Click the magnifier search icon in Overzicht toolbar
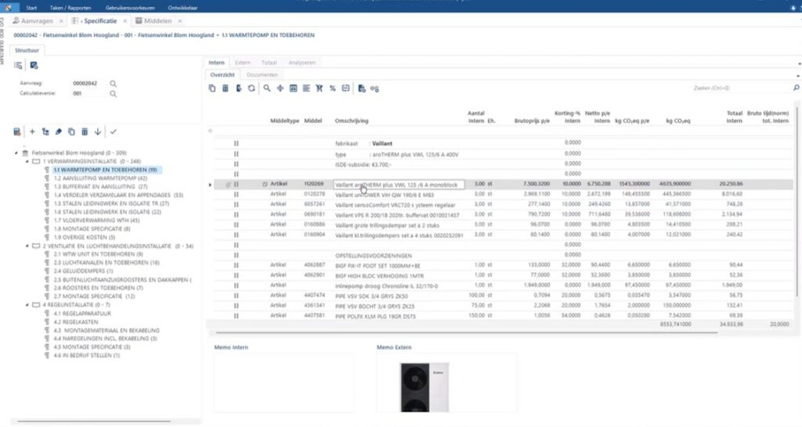The image size is (802, 427). 267,88
